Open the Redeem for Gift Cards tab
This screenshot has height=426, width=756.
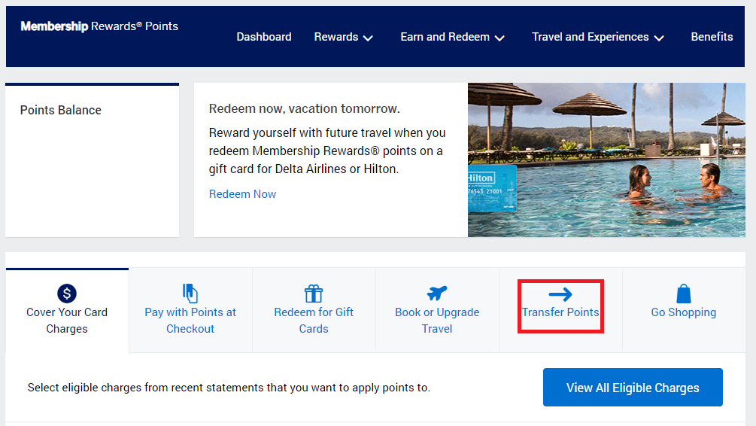[314, 320]
